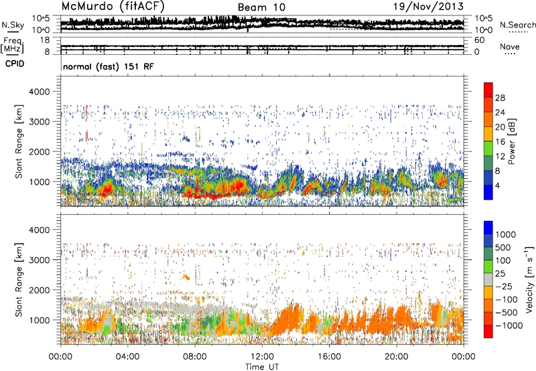Select the CPID row label
Viewport: 536px width, 371px height.
[15, 64]
